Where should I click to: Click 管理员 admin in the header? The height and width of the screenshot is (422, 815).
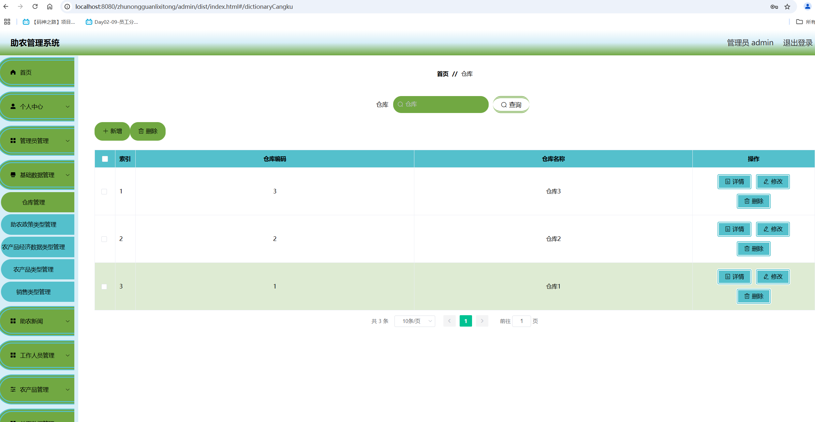[750, 43]
